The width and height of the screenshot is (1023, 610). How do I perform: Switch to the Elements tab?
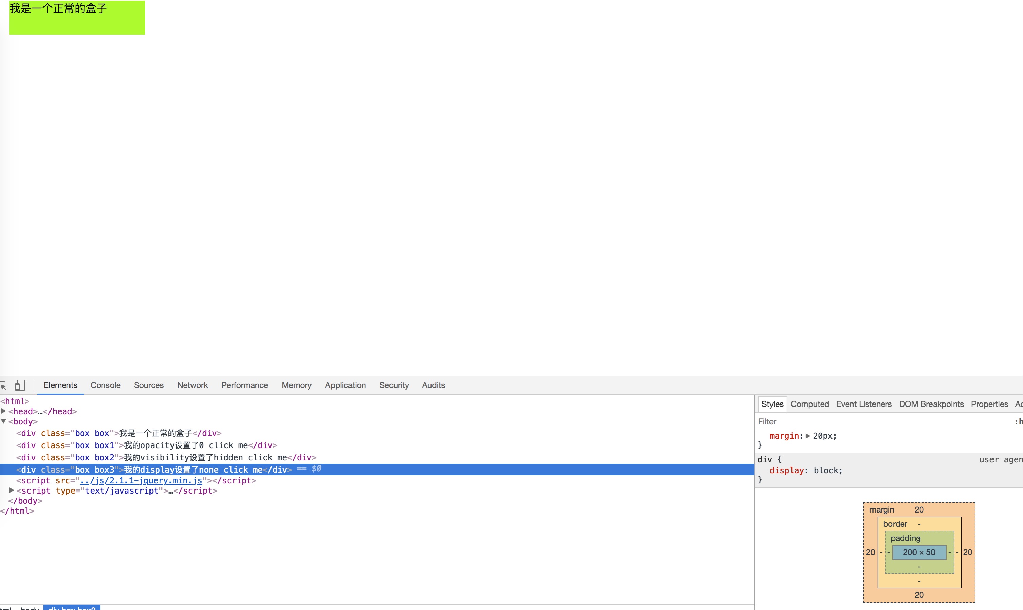tap(60, 385)
